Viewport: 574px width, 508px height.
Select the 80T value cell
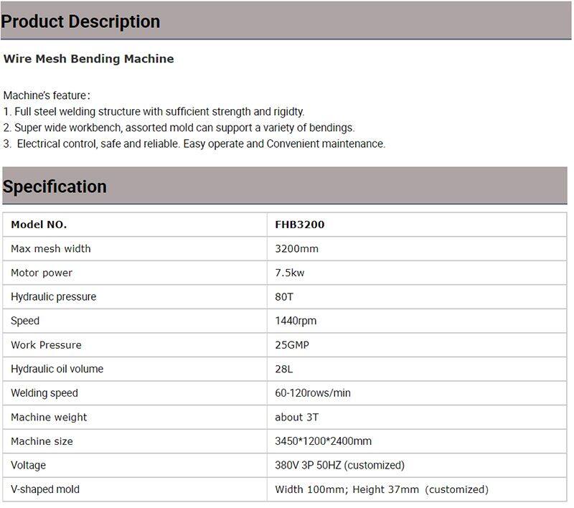pos(284,297)
